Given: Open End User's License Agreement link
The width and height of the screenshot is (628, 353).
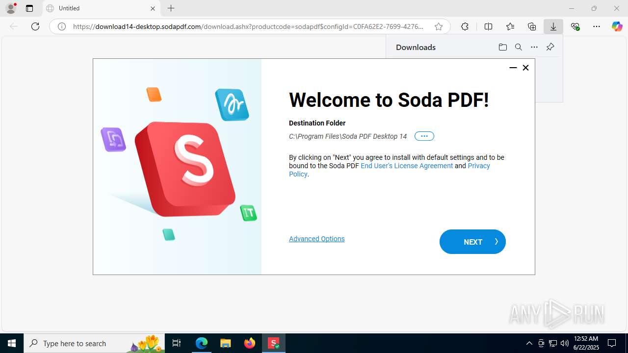Looking at the screenshot, I should (407, 166).
